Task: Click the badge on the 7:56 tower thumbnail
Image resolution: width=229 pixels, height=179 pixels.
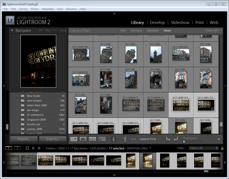Action: pyautogui.click(x=87, y=58)
